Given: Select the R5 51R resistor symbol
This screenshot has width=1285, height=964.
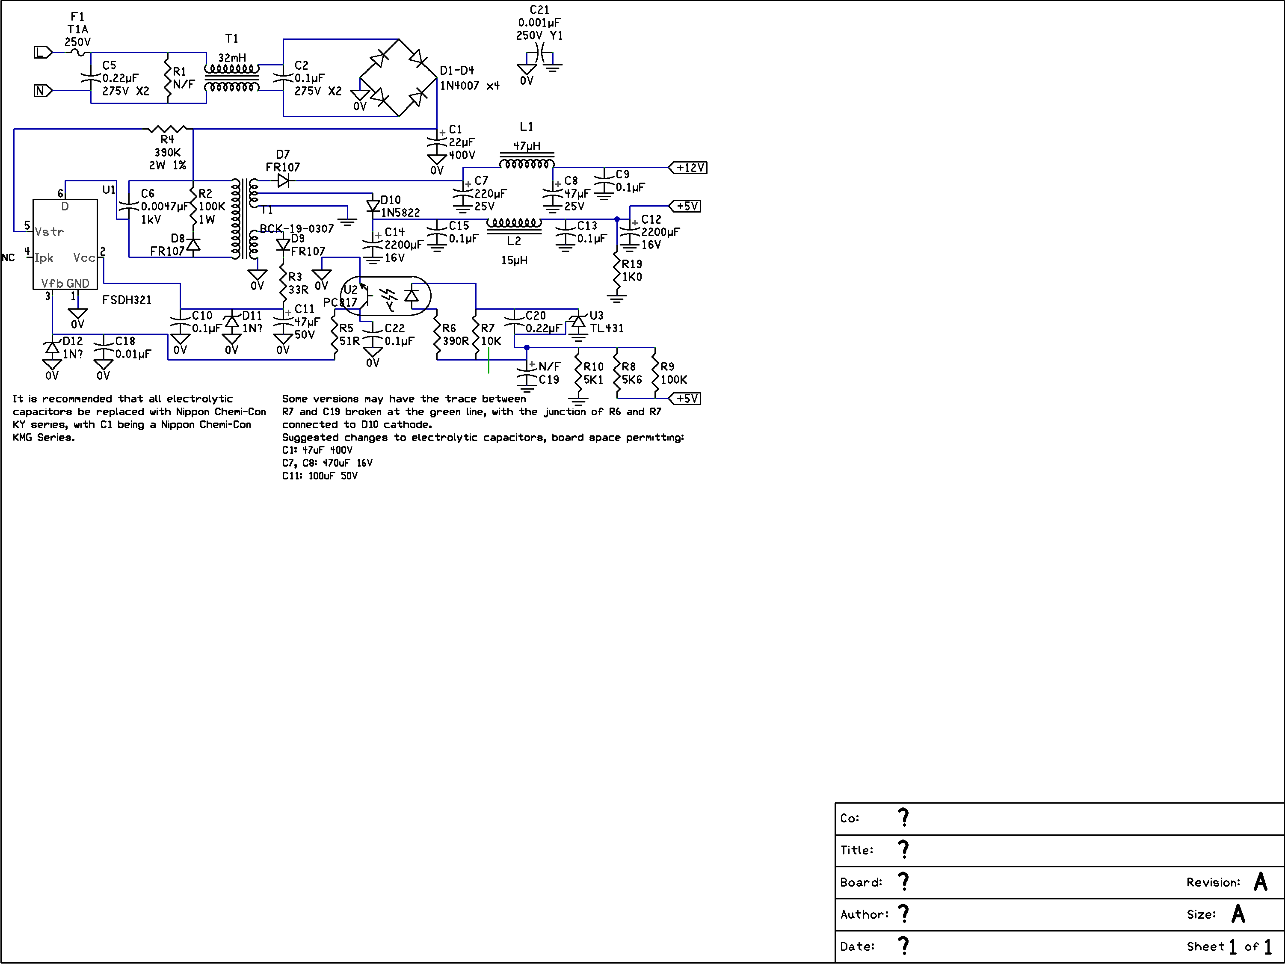Looking at the screenshot, I should point(335,334).
